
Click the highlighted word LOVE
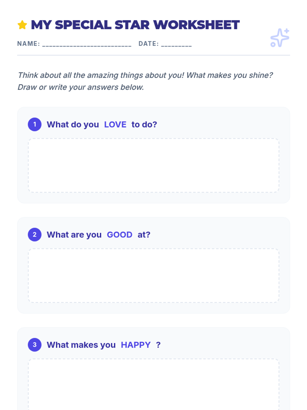tap(115, 125)
